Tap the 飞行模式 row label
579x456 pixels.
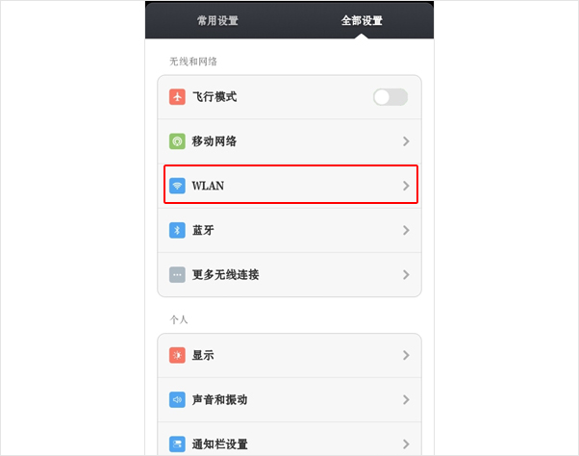pyautogui.click(x=214, y=97)
